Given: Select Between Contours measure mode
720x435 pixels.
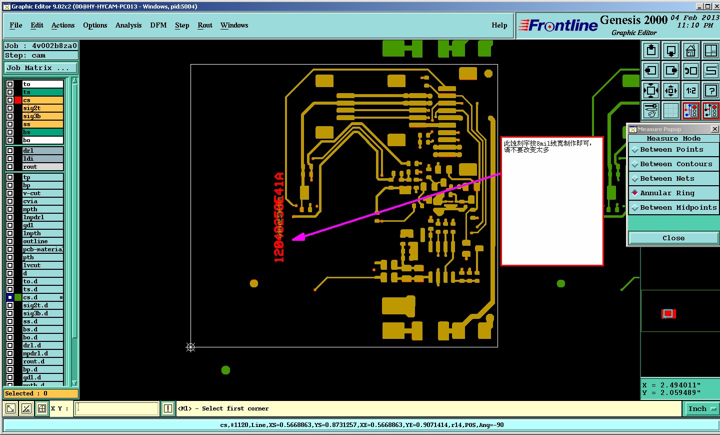Looking at the screenshot, I should [673, 164].
